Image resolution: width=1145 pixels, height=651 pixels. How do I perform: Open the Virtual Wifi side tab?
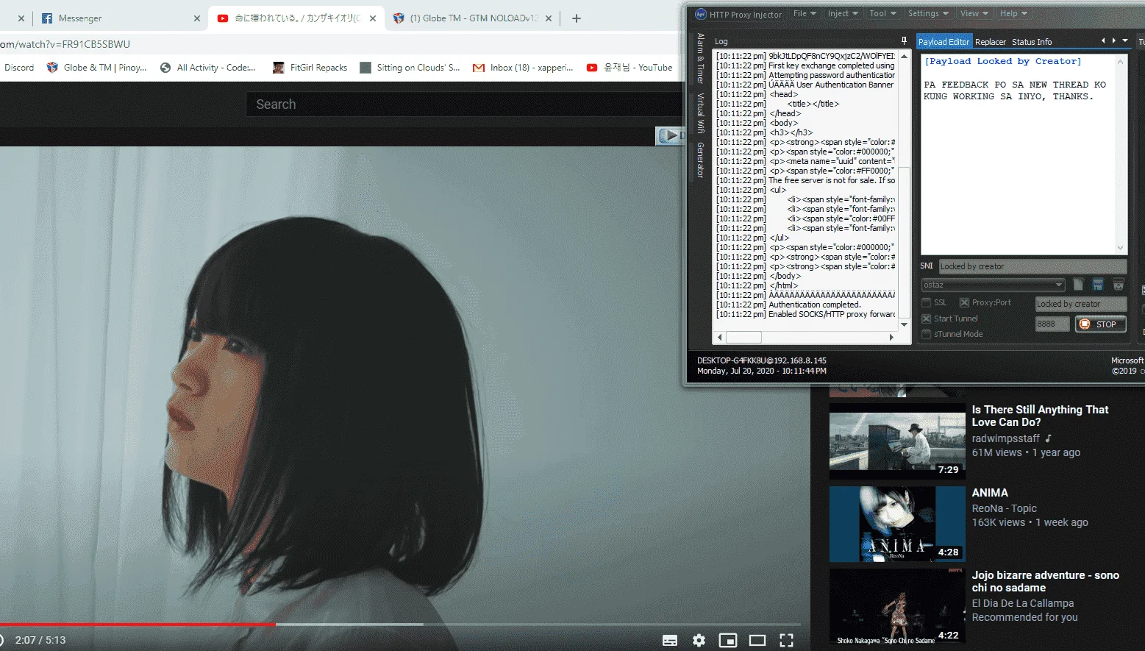701,113
